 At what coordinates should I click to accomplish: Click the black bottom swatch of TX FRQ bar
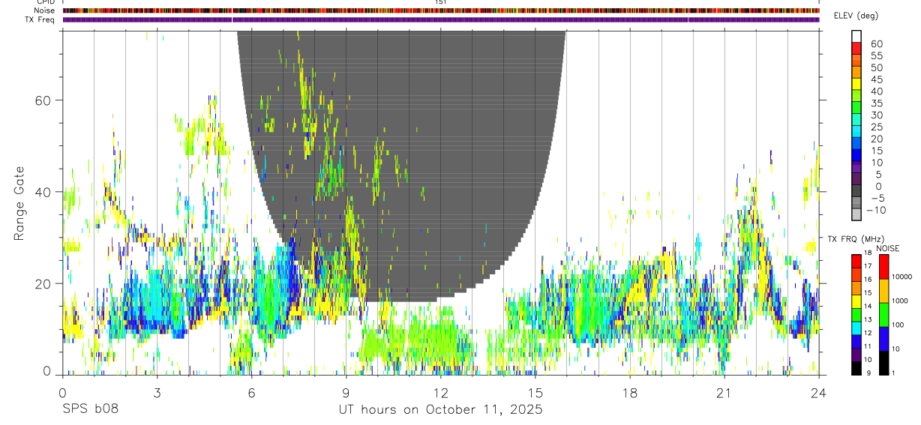[x=856, y=368]
